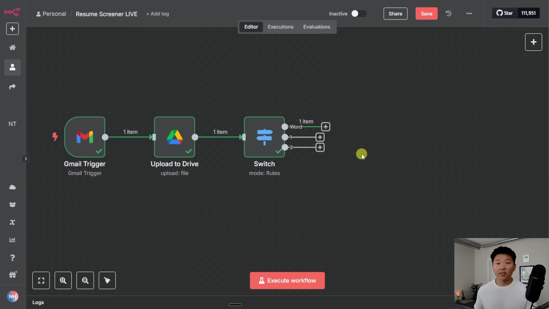
Task: Click the tidy up workflow icon
Action: 107,280
